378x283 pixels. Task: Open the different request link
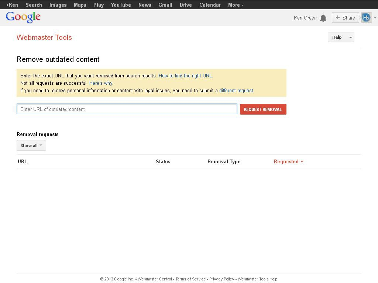(x=236, y=90)
